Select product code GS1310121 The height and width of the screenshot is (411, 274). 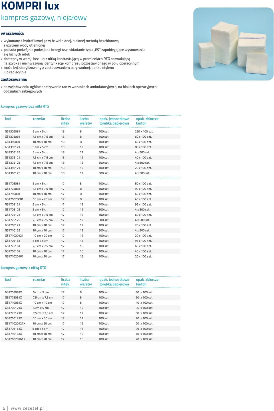click(x=13, y=168)
